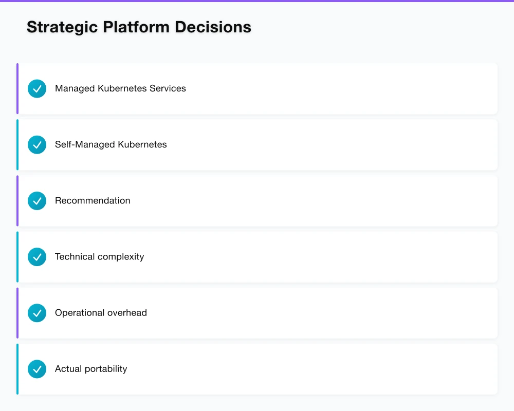Image resolution: width=514 pixels, height=411 pixels.
Task: Click the purple strip along the top edge
Action: 257,1
